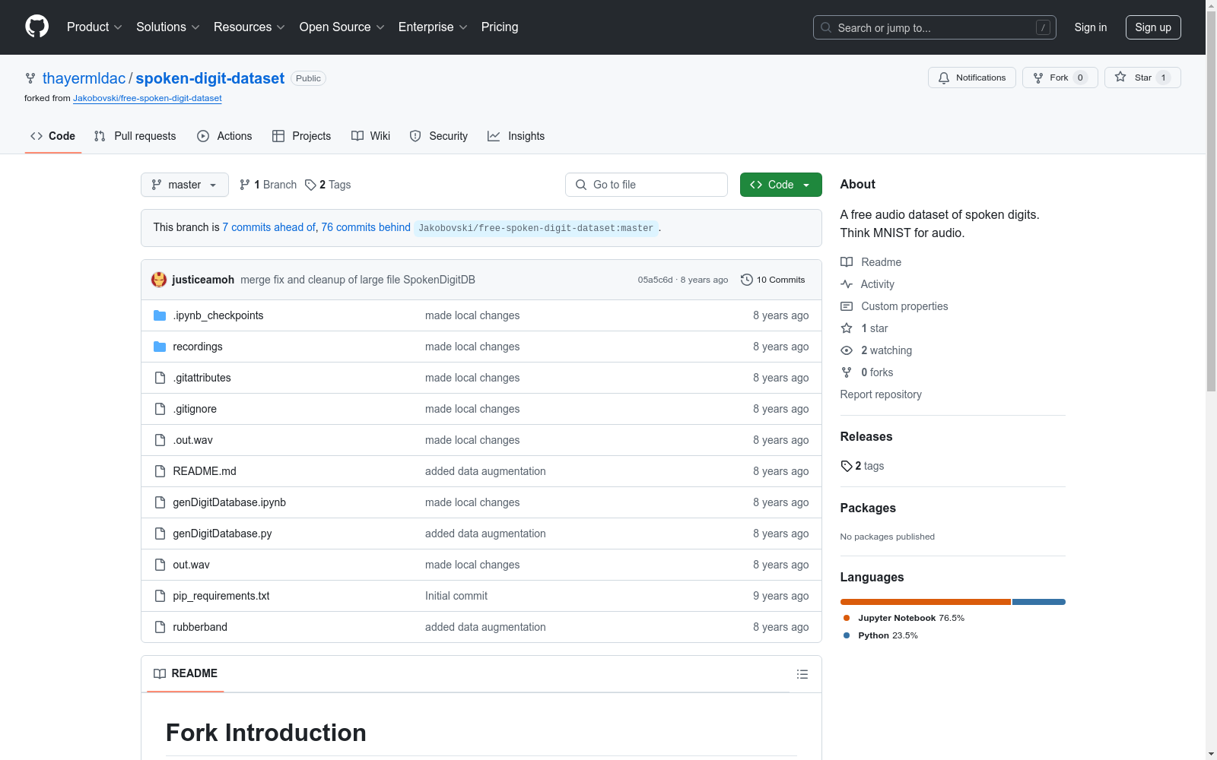Viewport: 1217px width, 760px height.
Task: Open the .gitignore file
Action: click(195, 409)
